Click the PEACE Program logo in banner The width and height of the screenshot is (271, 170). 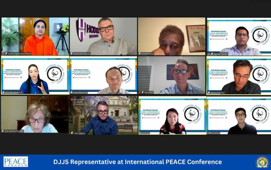coord(16,162)
